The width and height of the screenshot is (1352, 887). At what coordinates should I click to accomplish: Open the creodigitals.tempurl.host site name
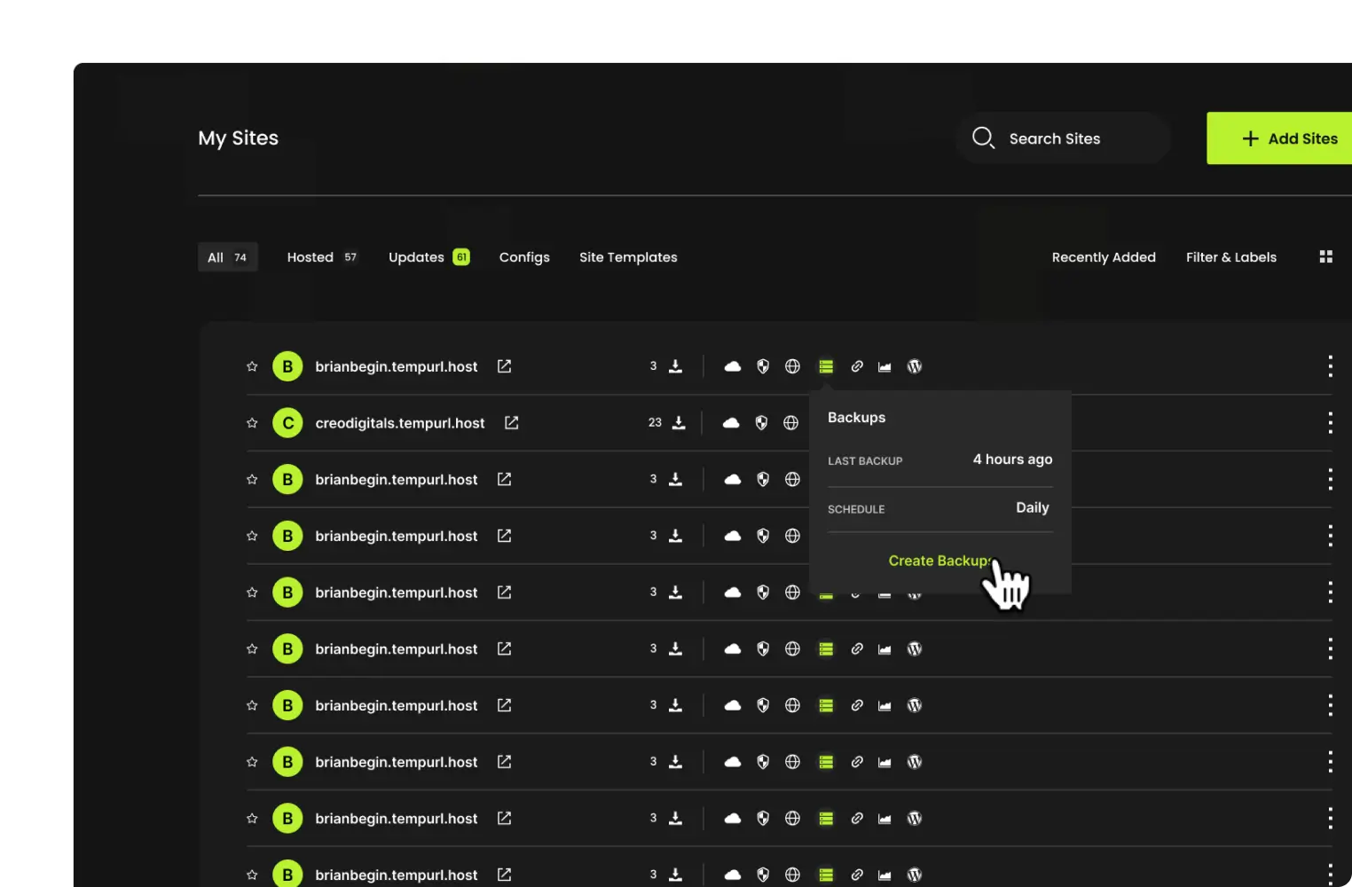click(400, 423)
